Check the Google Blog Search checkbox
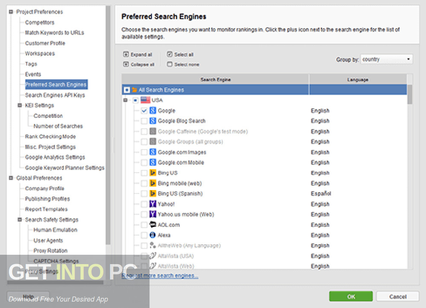This screenshot has height=308, width=426. tap(144, 121)
